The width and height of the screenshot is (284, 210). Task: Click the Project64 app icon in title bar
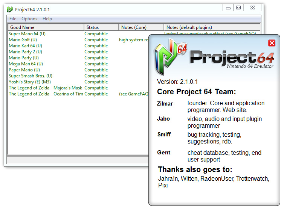[9, 9]
